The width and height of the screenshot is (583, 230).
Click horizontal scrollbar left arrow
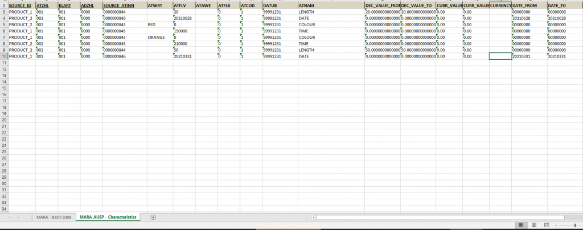tap(314, 217)
